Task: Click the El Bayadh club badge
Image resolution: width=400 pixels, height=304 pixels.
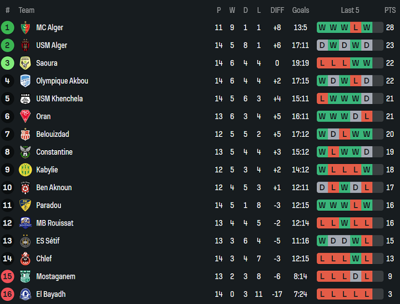Action: [25, 294]
